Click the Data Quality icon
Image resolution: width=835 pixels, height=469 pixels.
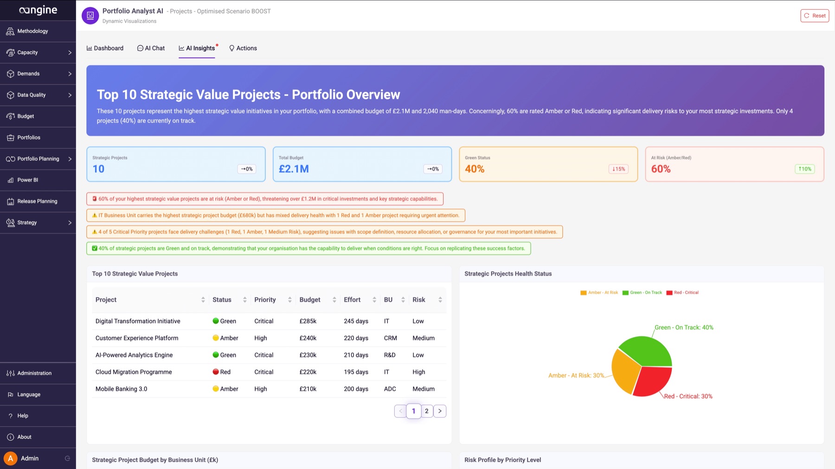click(x=10, y=95)
